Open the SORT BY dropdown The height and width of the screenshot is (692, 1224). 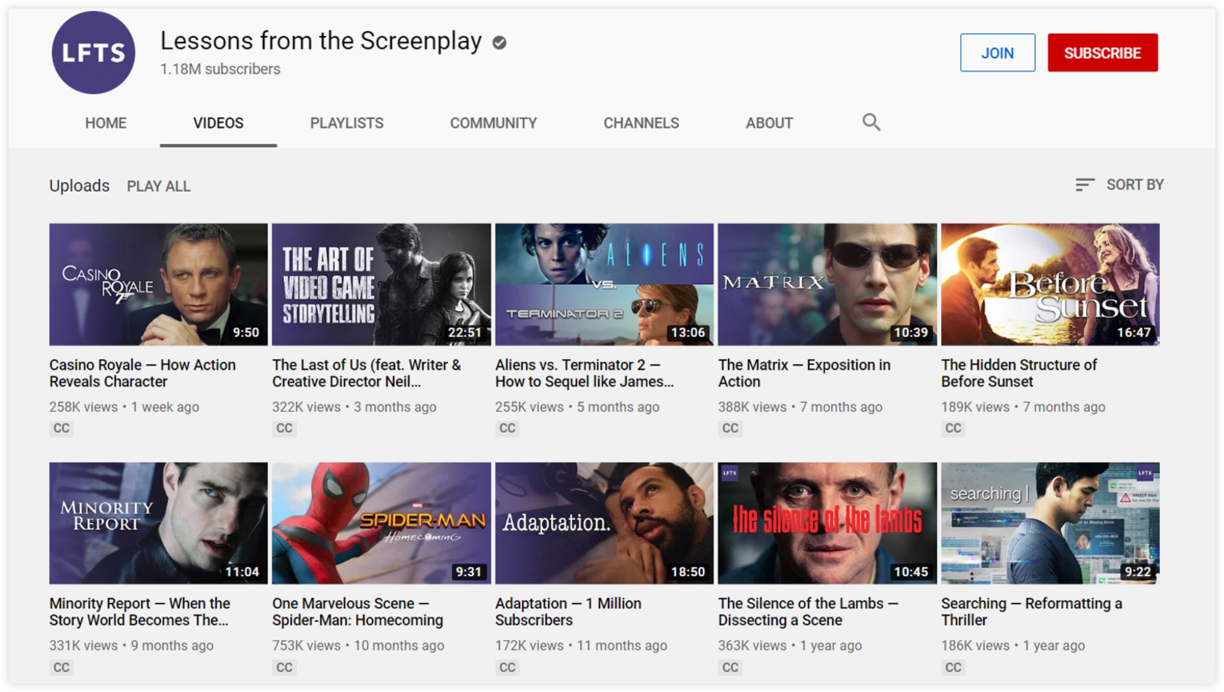point(1119,185)
